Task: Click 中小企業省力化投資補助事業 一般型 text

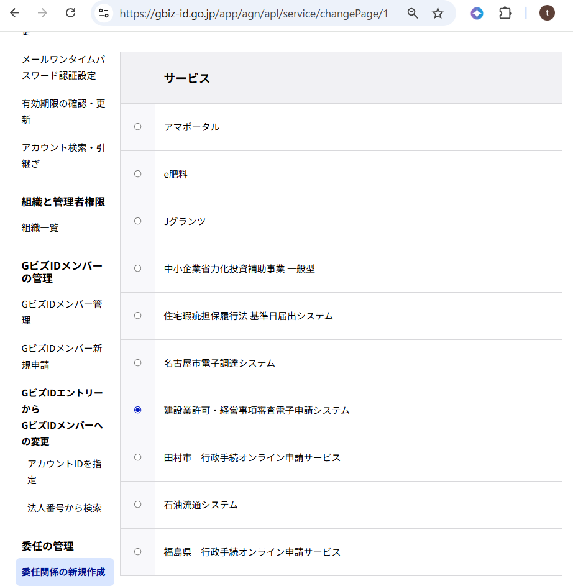Action: pos(239,268)
